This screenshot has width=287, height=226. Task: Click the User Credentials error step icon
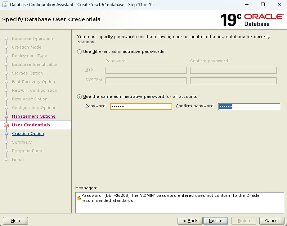[6, 125]
